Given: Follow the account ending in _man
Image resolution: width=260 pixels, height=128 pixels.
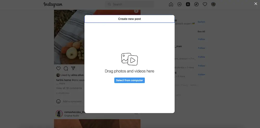Looking at the screenshot, I should pos(201,48).
